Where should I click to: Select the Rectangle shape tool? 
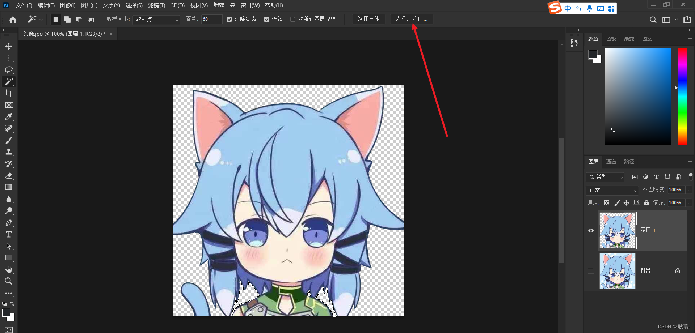point(9,258)
